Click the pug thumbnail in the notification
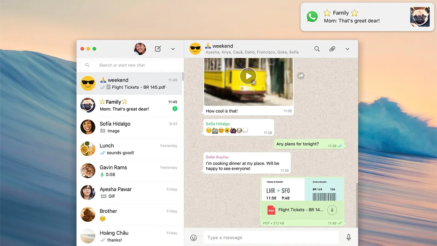The width and height of the screenshot is (437, 246). tap(420, 17)
